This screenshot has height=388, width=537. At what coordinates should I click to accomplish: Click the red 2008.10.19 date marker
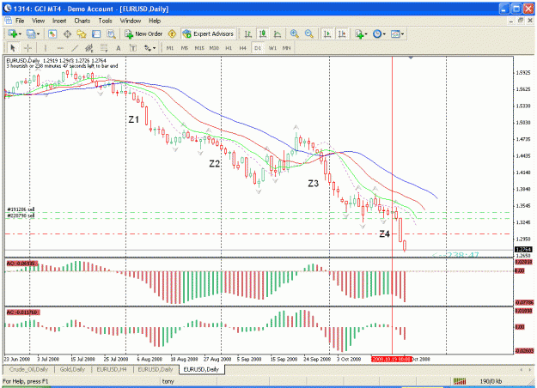(x=391, y=360)
